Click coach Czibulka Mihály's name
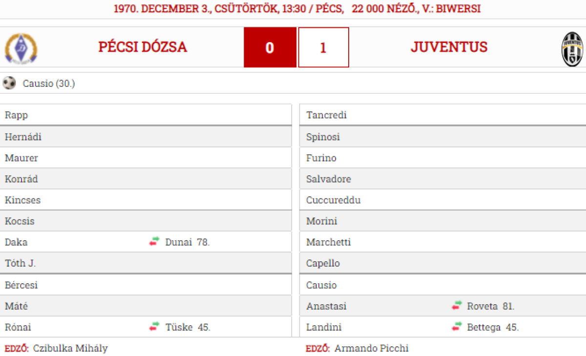586x356 pixels. pos(70,348)
